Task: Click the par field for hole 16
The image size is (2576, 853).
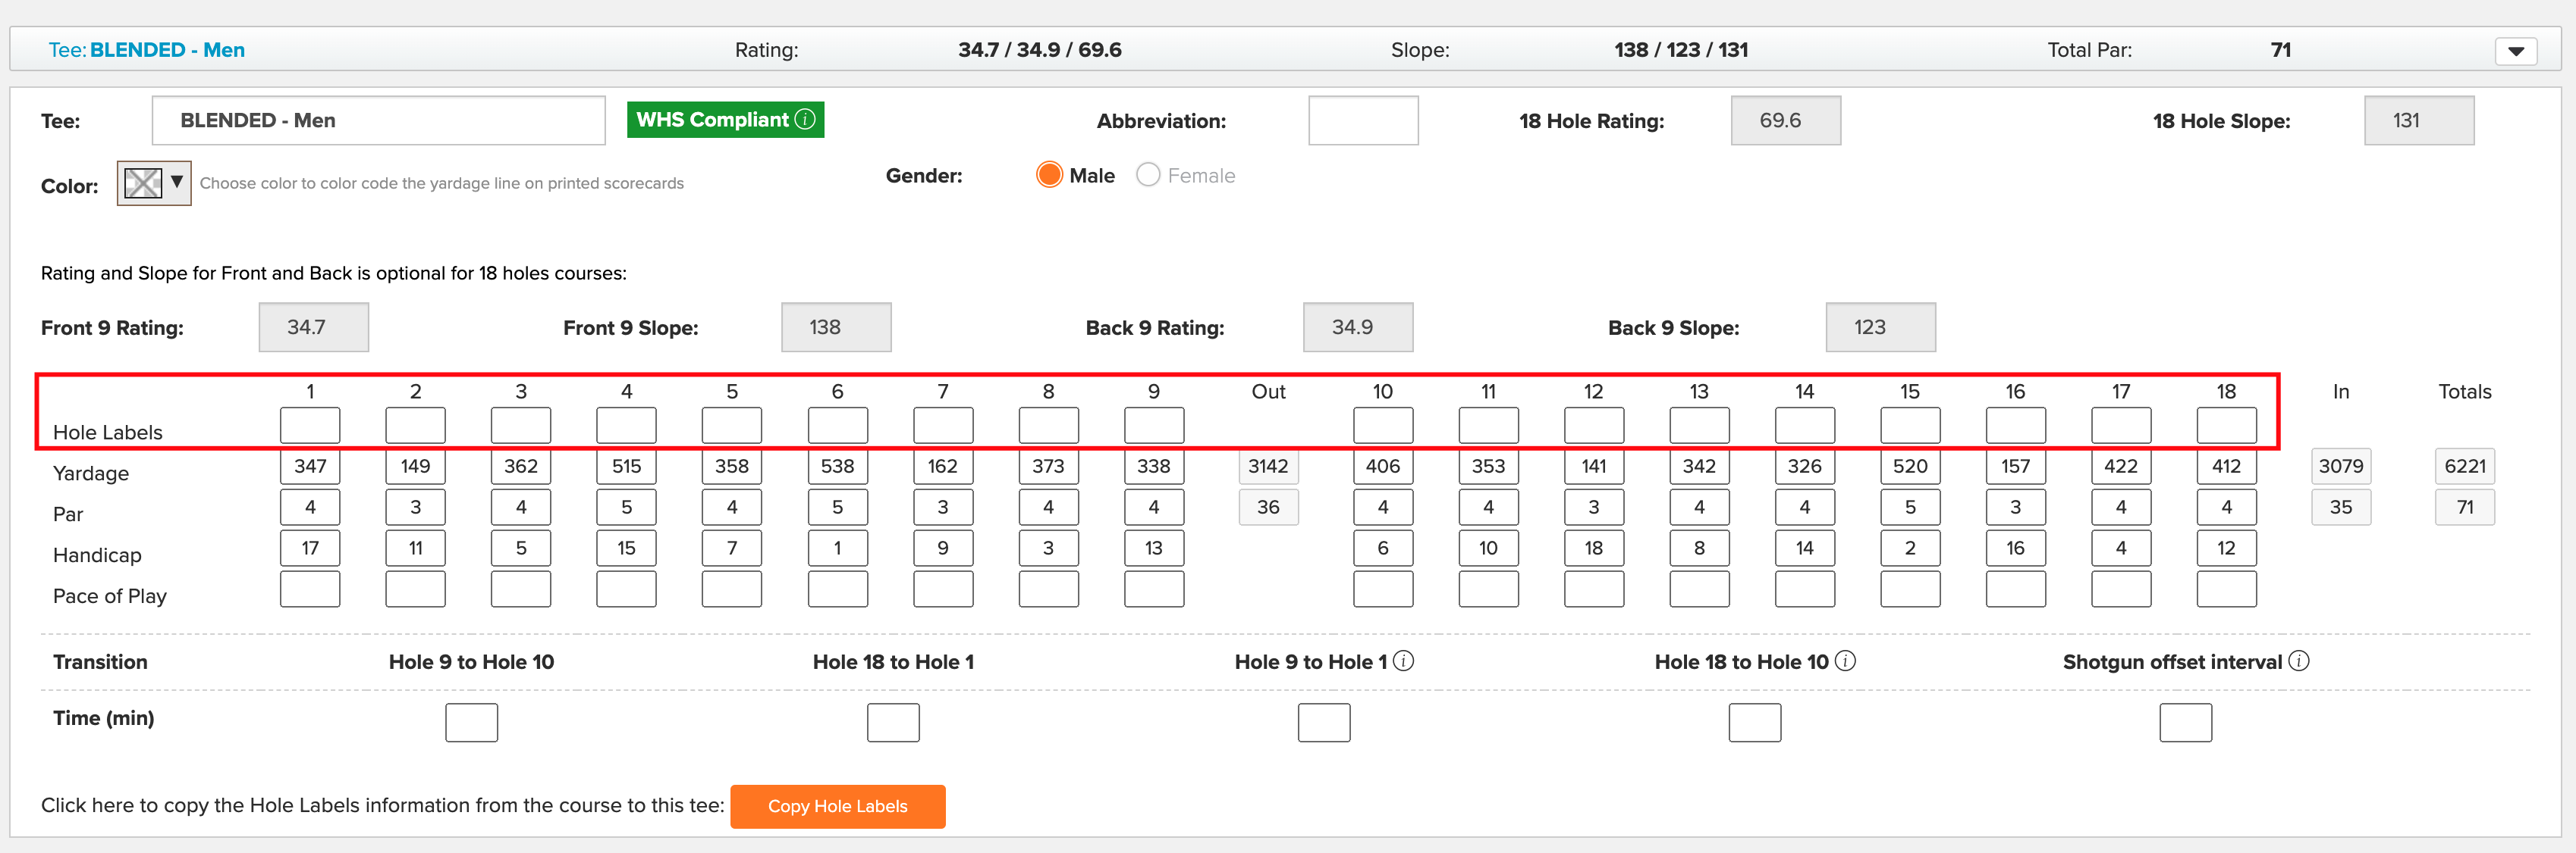Action: pos(2016,508)
